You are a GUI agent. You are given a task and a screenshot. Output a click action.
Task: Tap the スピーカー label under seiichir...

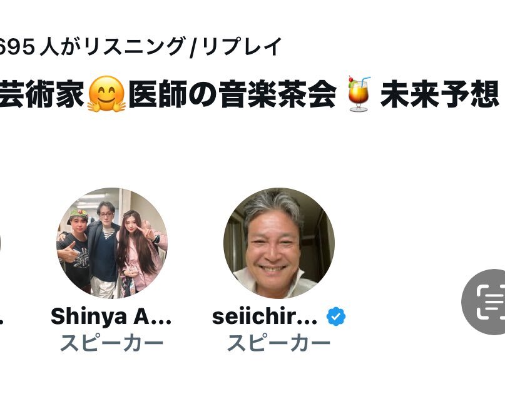[278, 343]
